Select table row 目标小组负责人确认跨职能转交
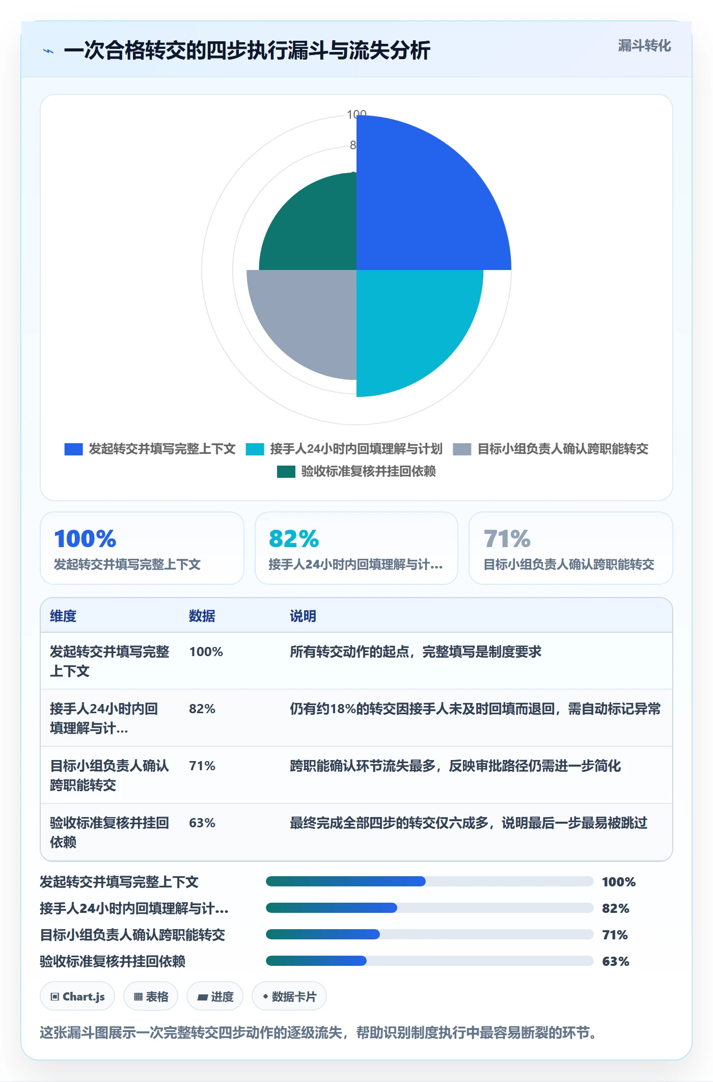The image size is (713, 1082). 356,775
